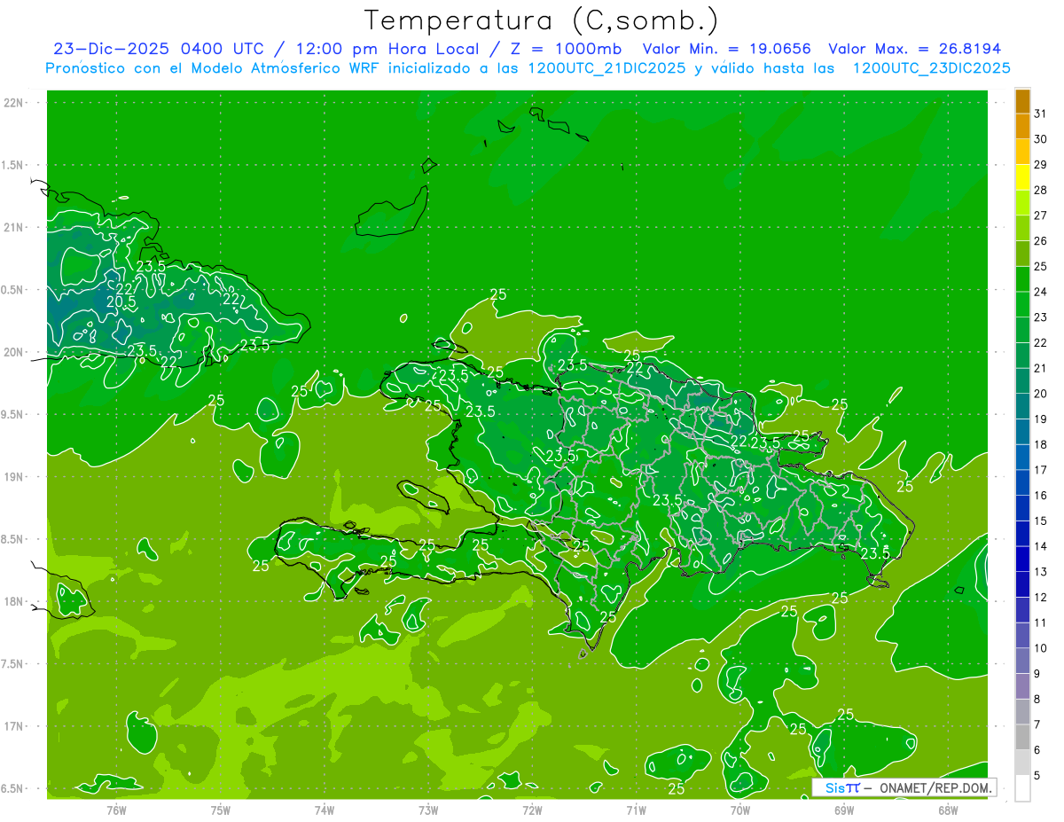Screen dimensions: 1064x822
Task: Click the '18N' latitude axis label
Action: pyautogui.click(x=14, y=601)
